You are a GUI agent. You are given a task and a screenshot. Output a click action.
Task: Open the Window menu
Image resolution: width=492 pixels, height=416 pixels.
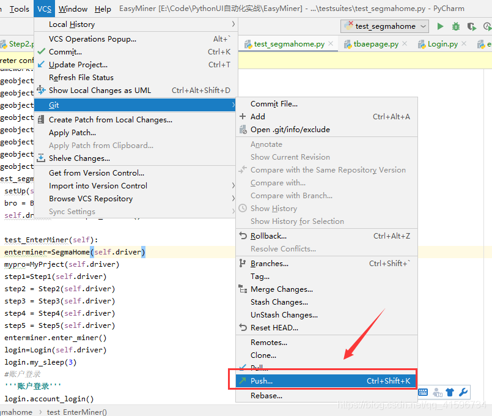(x=73, y=9)
